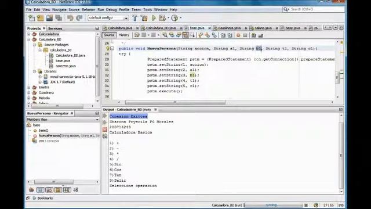Collapse the Source Packages node
Screen dimensions: 371x209
tap(35, 45)
